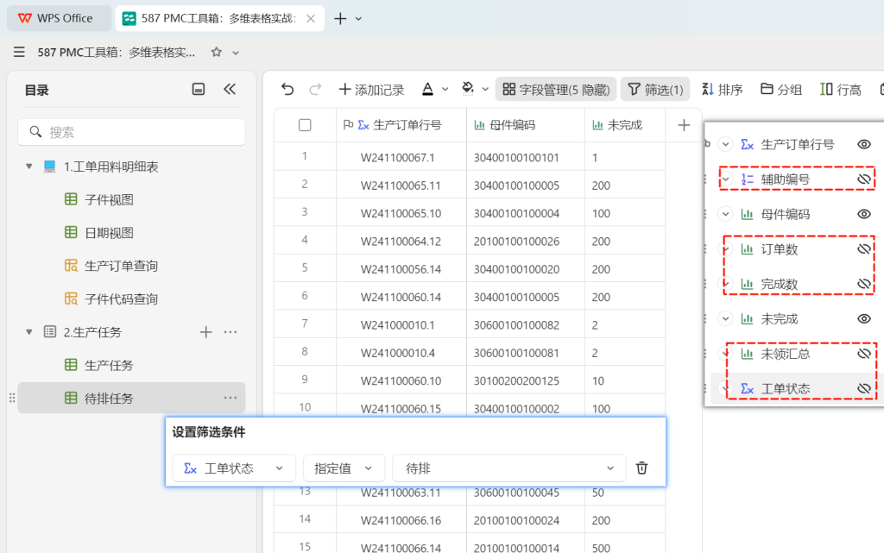Click the 筛选(1) filter button
Image resolution: width=884 pixels, height=553 pixels.
coord(655,90)
